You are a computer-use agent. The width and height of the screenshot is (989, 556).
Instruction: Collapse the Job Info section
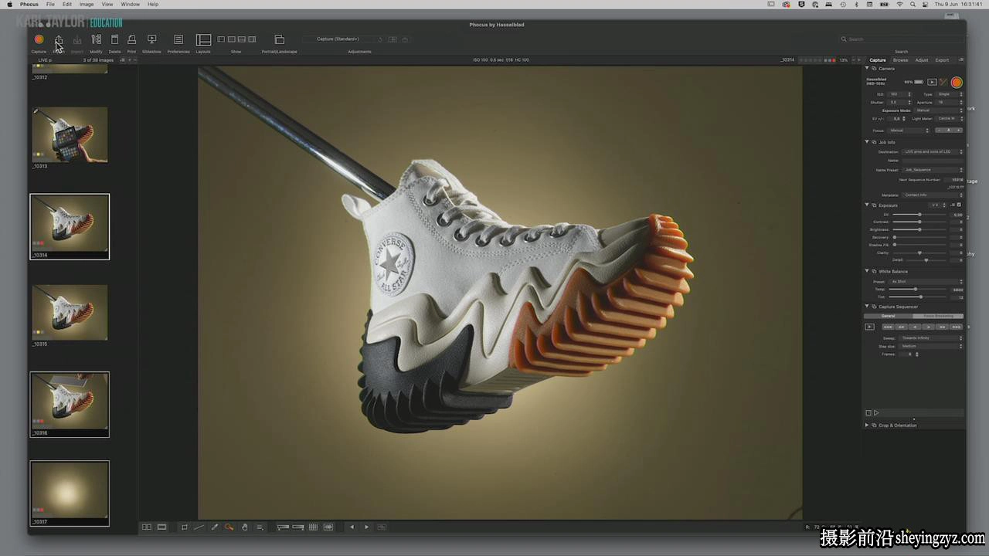[x=866, y=142]
